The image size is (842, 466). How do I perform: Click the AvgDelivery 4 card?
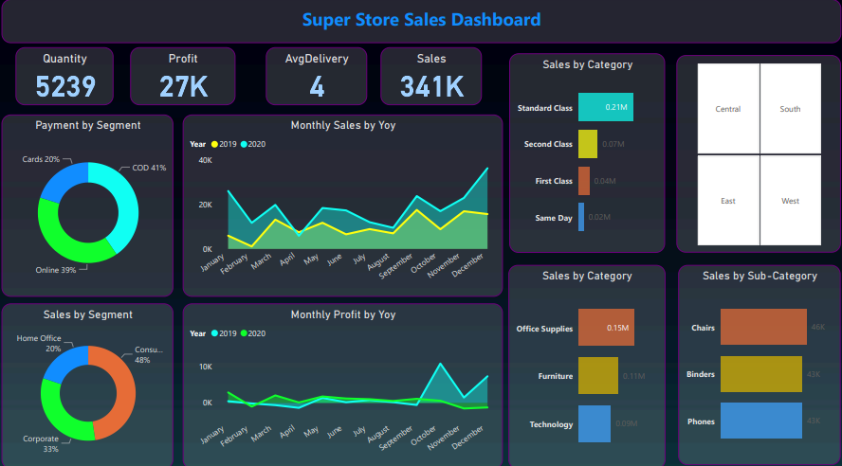click(x=317, y=76)
